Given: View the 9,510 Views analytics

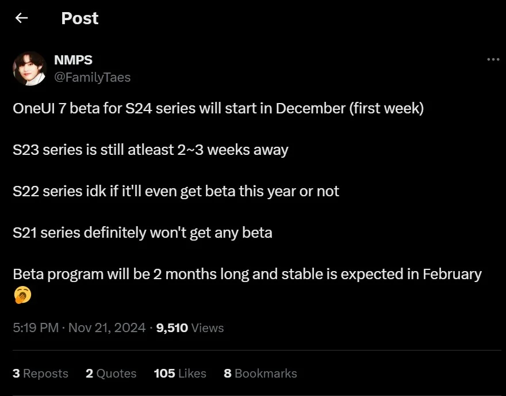Looking at the screenshot, I should click(x=190, y=328).
